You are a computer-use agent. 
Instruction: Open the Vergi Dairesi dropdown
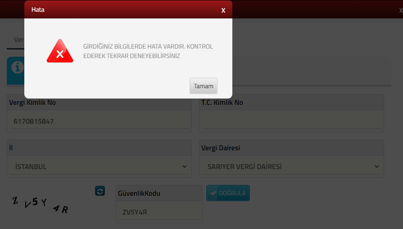pyautogui.click(x=291, y=166)
